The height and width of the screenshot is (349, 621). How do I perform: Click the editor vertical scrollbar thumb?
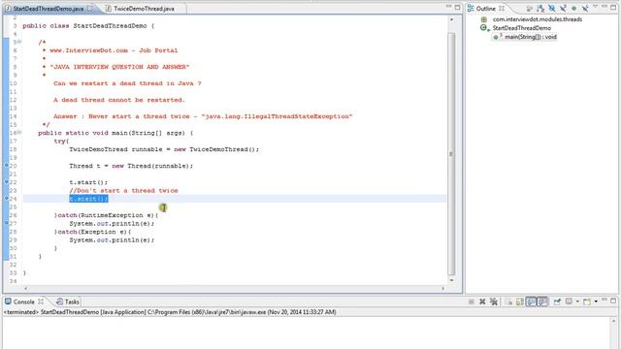point(451,153)
